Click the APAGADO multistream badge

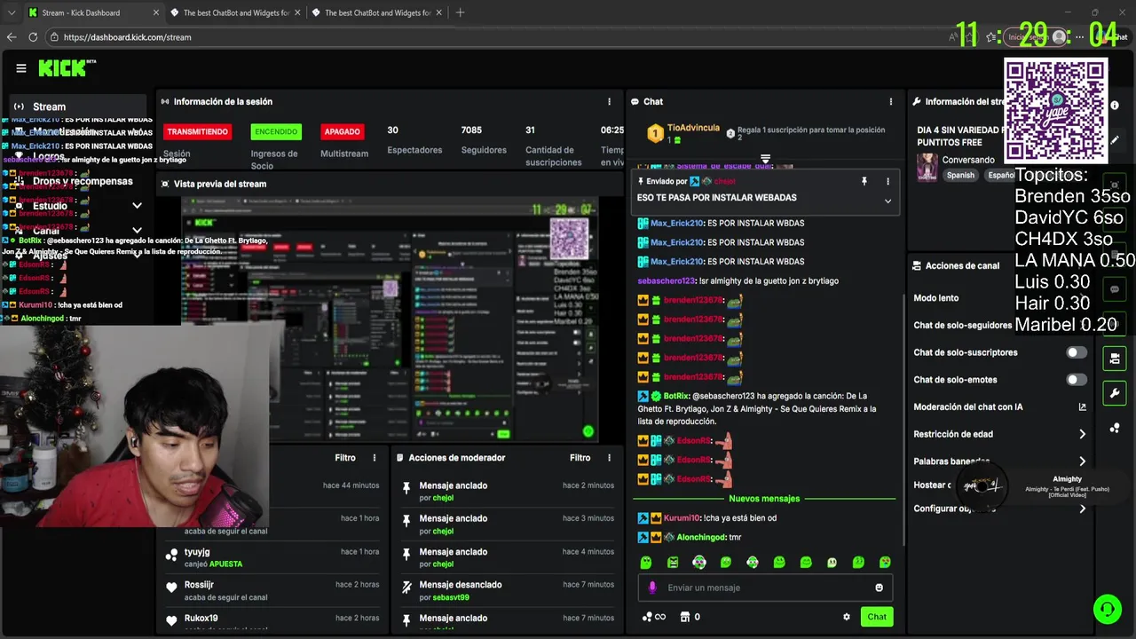coord(342,131)
